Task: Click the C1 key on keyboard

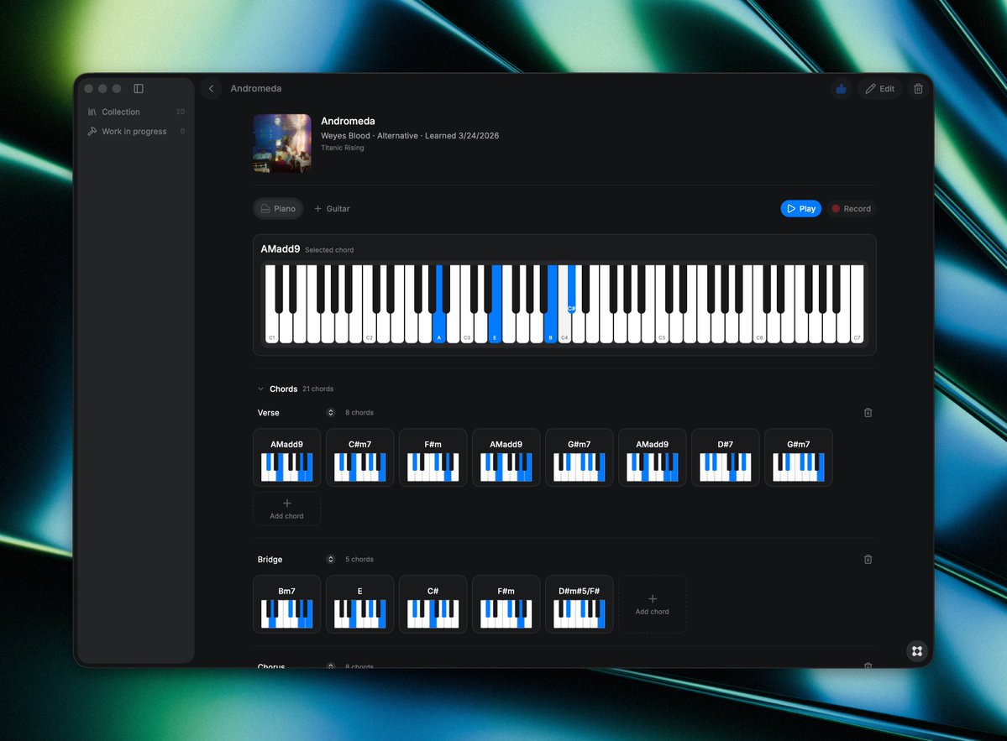Action: pos(271,328)
